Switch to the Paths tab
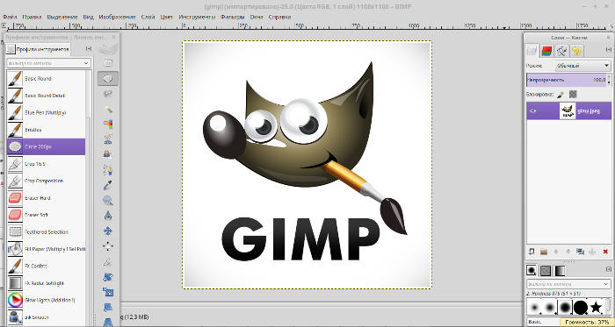 (x=561, y=51)
